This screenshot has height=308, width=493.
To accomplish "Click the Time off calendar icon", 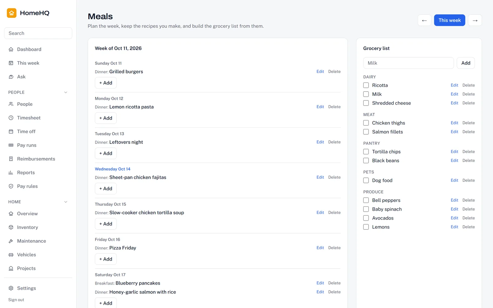I will 11,132.
